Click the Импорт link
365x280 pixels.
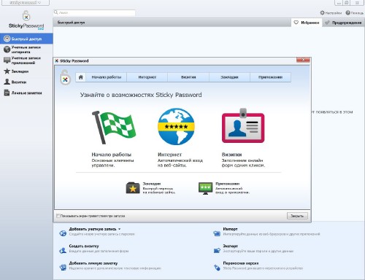[230, 229]
